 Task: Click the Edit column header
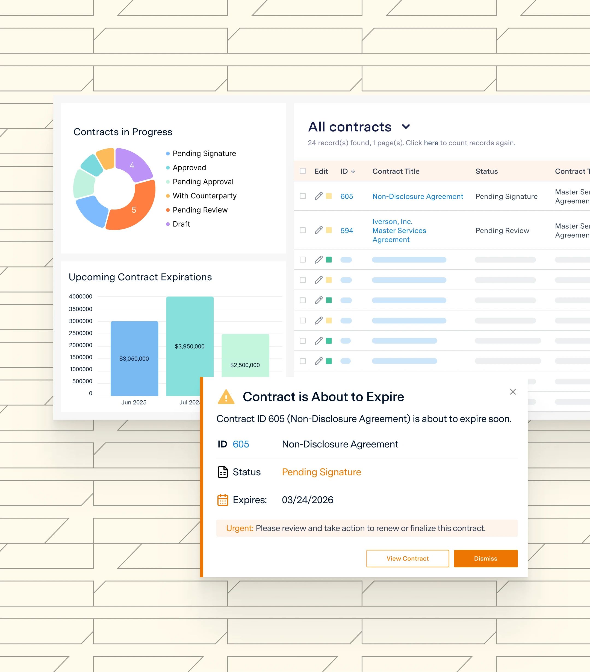point(321,171)
